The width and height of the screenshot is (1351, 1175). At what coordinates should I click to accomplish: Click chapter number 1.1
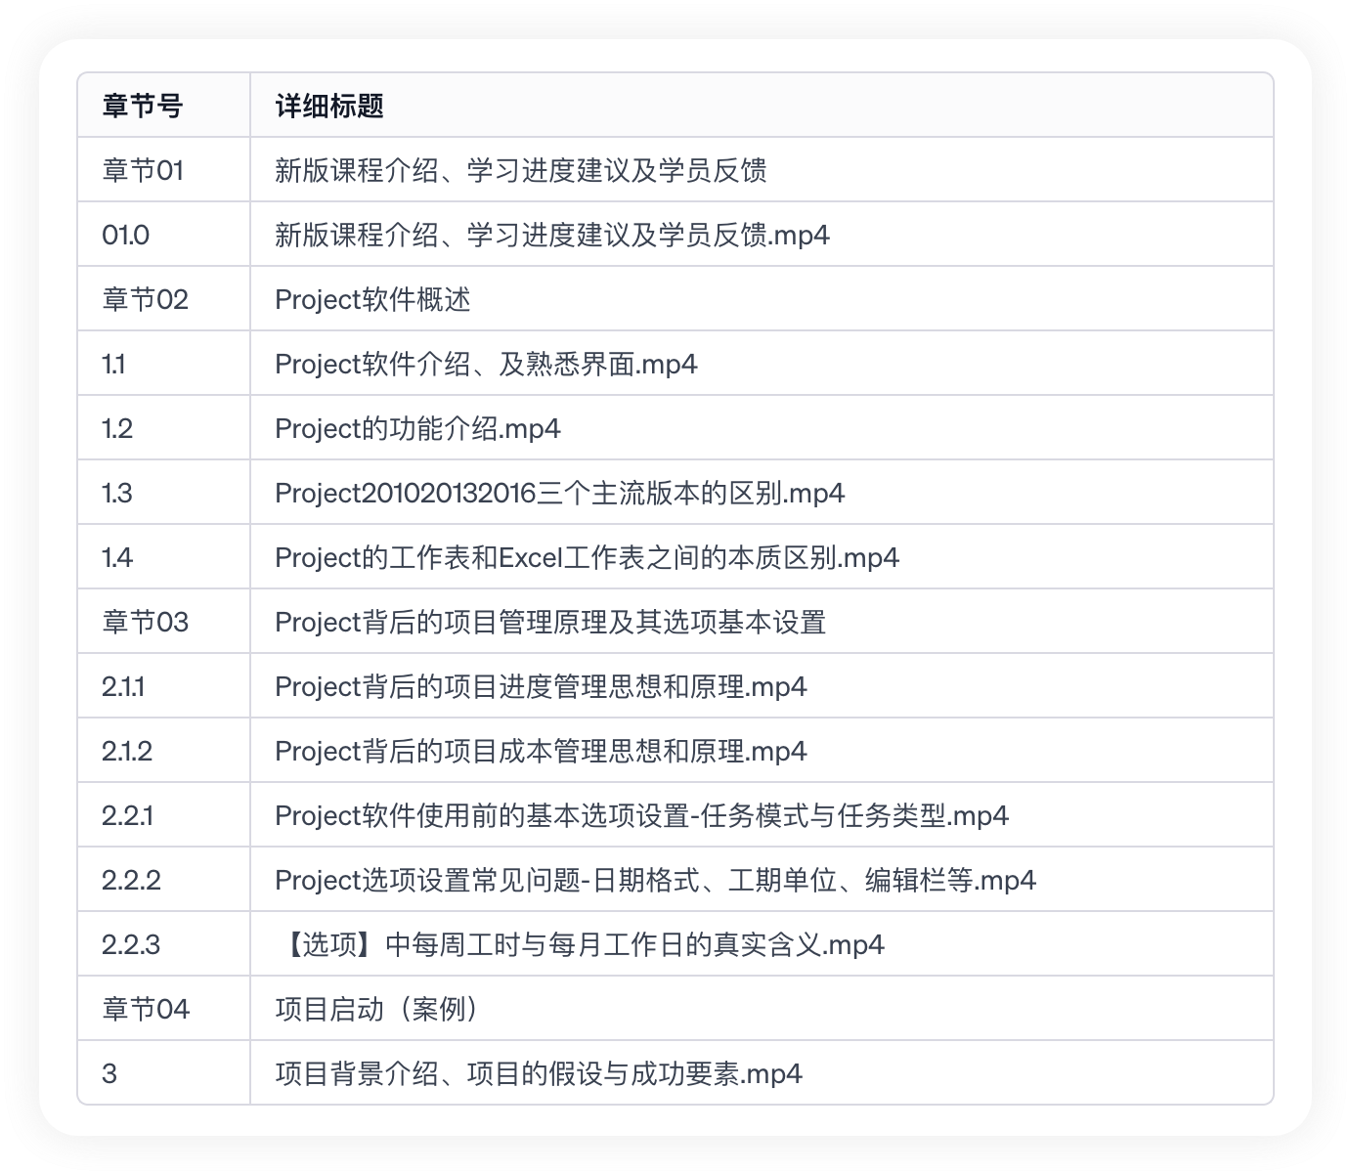[113, 364]
